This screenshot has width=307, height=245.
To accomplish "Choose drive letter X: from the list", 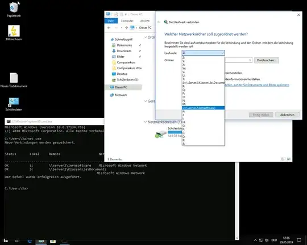I will [x=203, y=65].
